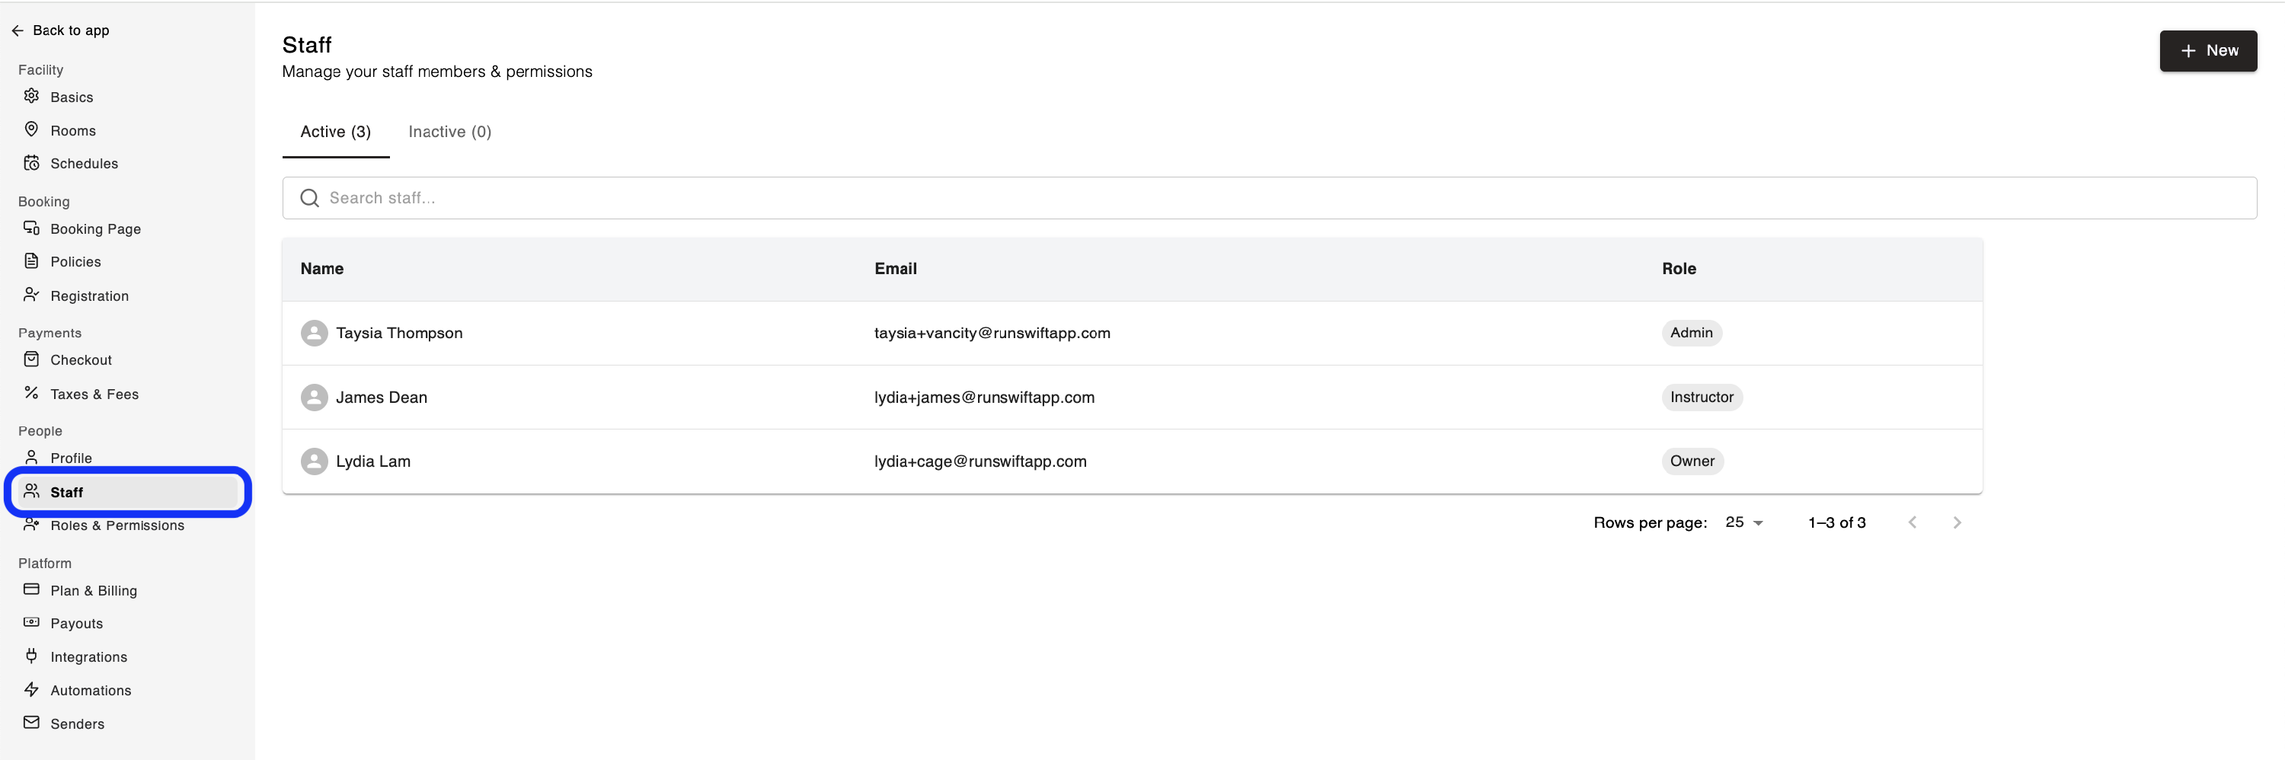The image size is (2285, 760).
Task: Click the Booking Page icon
Action: click(32, 228)
